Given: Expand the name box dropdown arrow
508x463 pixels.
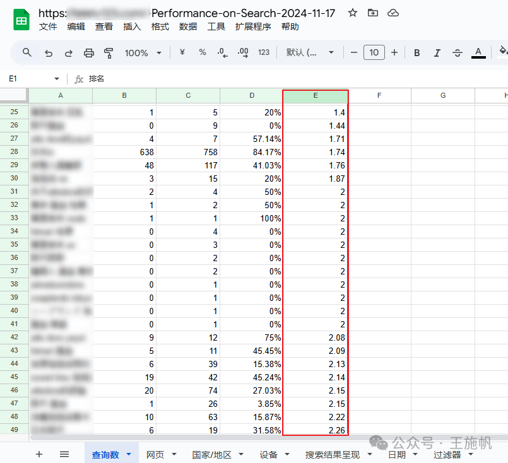Looking at the screenshot, I should point(57,79).
